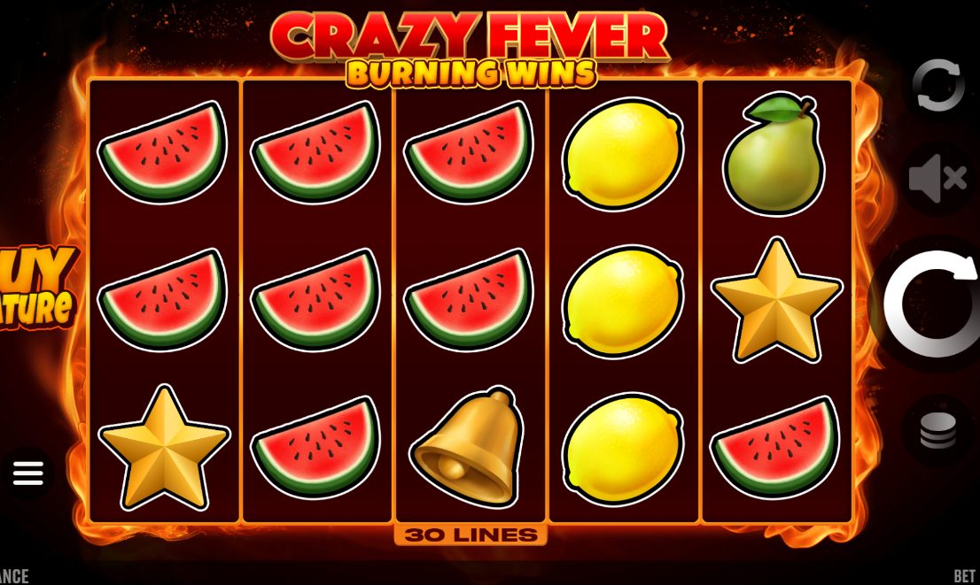Open autoplay with the double-arrow icon

click(938, 86)
